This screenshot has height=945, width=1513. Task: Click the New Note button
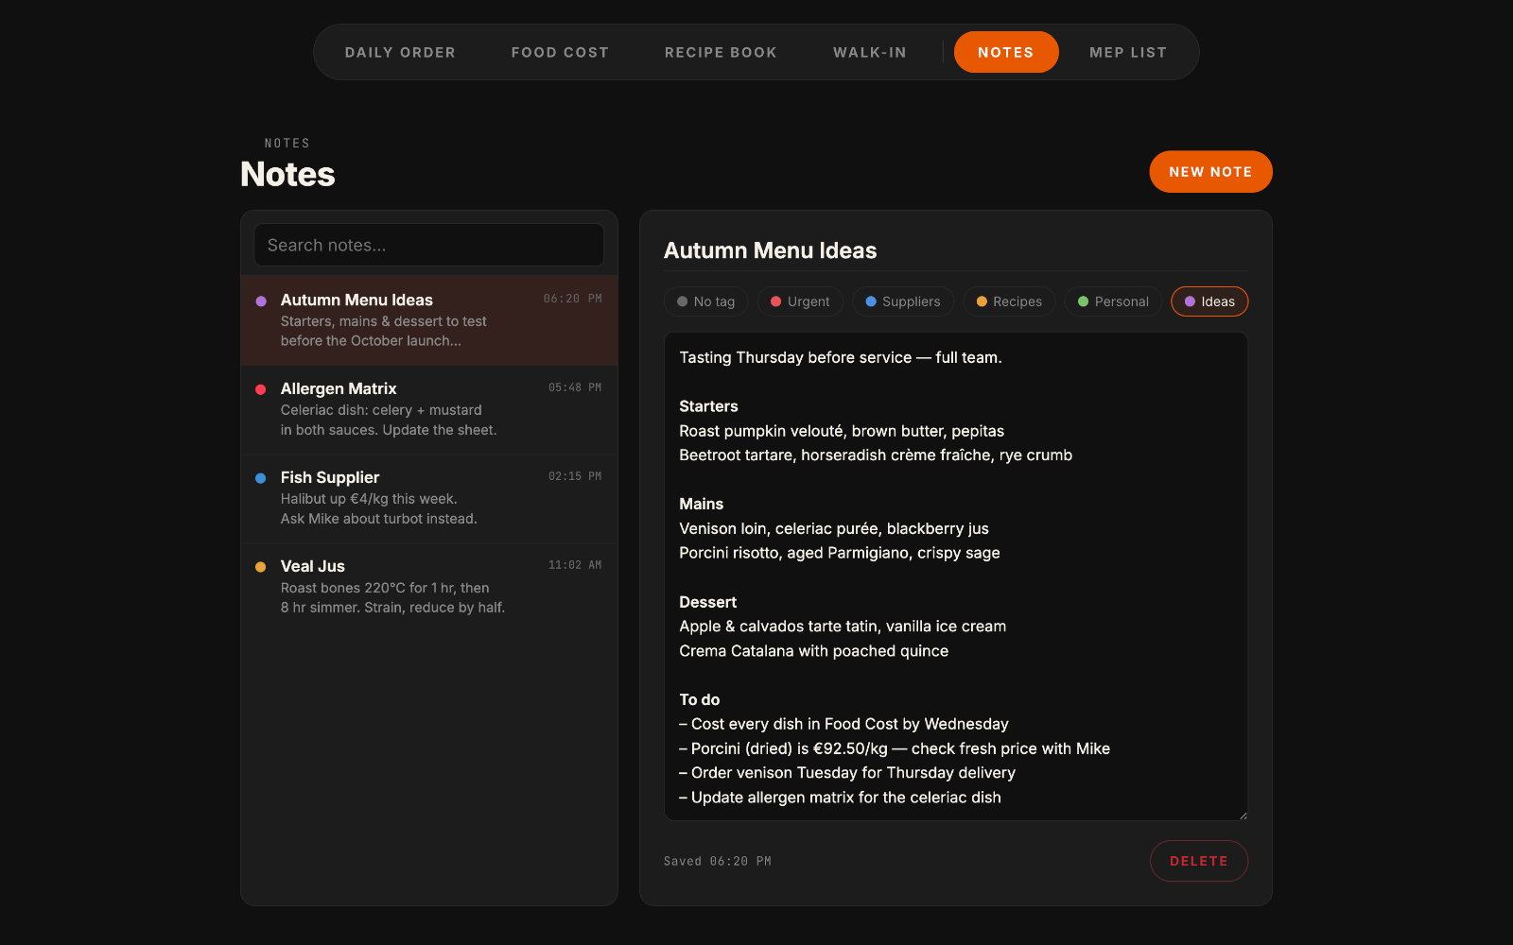pos(1210,172)
